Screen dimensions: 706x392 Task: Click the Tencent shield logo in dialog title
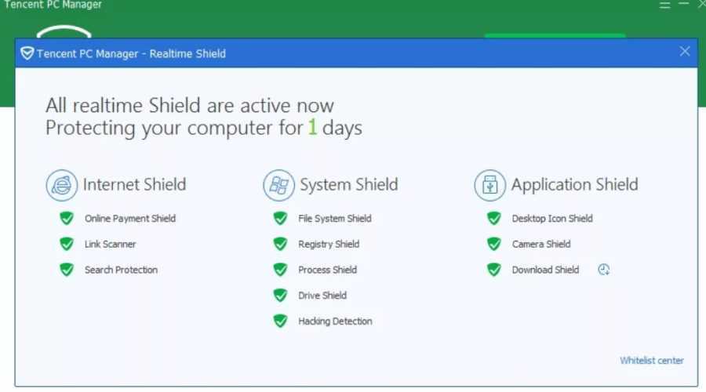coord(27,53)
